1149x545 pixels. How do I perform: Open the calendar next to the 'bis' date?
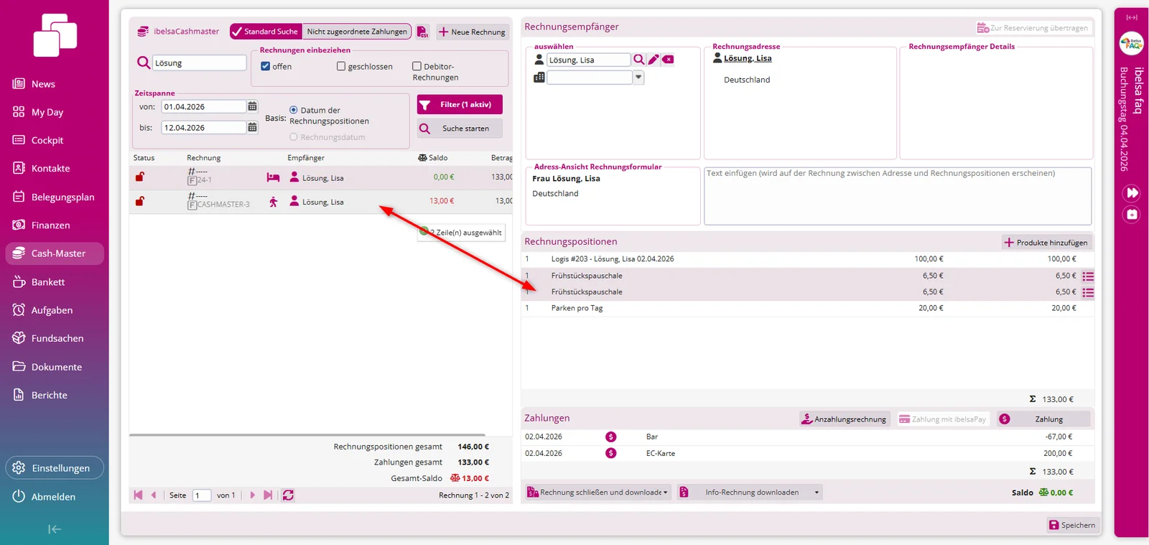pyautogui.click(x=252, y=127)
